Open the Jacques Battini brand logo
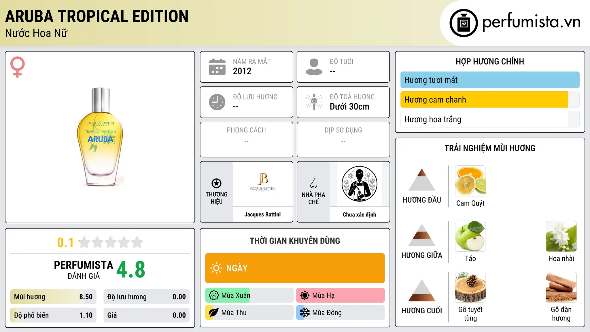The image size is (590, 332). [262, 182]
